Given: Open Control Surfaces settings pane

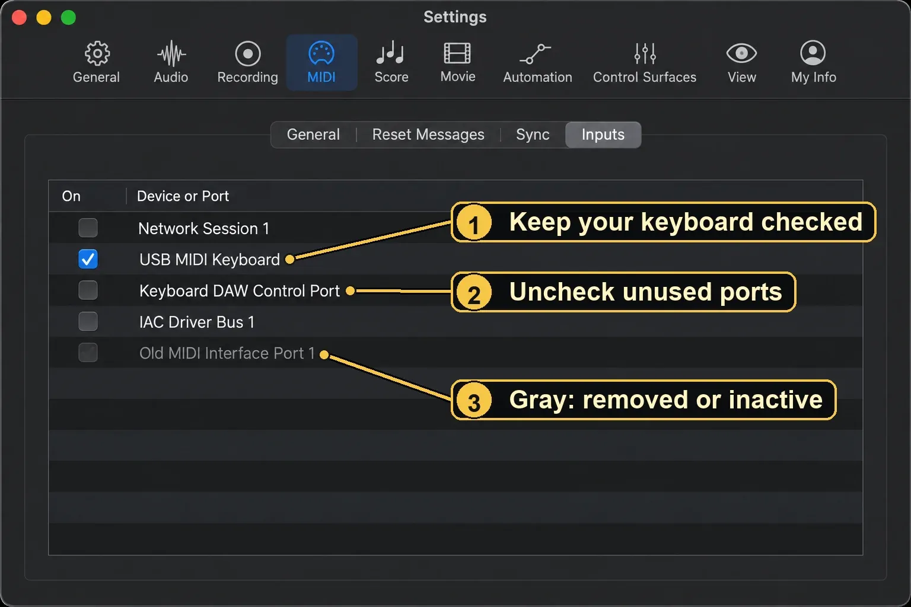Looking at the screenshot, I should pos(645,62).
